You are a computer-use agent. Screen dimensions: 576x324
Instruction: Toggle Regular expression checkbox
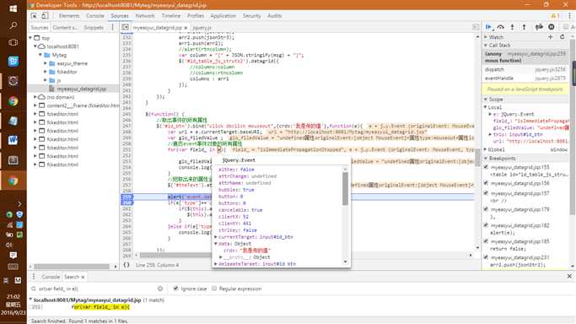click(214, 289)
